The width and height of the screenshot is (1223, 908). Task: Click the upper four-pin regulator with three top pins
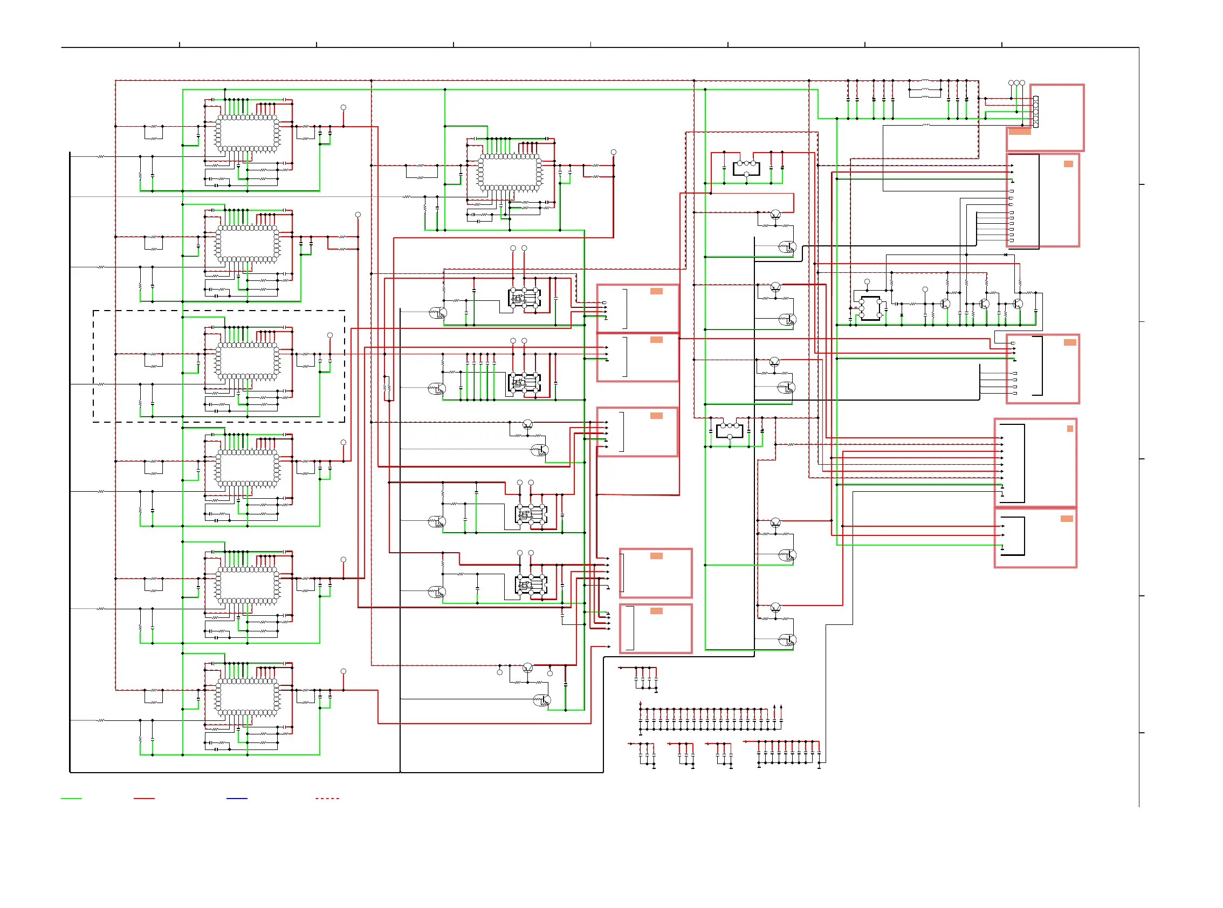point(746,168)
